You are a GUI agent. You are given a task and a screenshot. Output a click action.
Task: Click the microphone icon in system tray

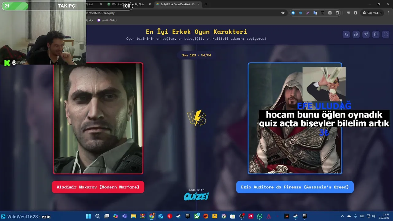coord(356,216)
